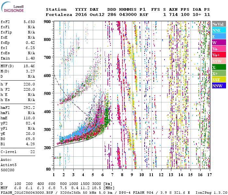Click the D table value 3000
Image resolution: width=228 pixels, height=195 pixels.
(x=96, y=184)
